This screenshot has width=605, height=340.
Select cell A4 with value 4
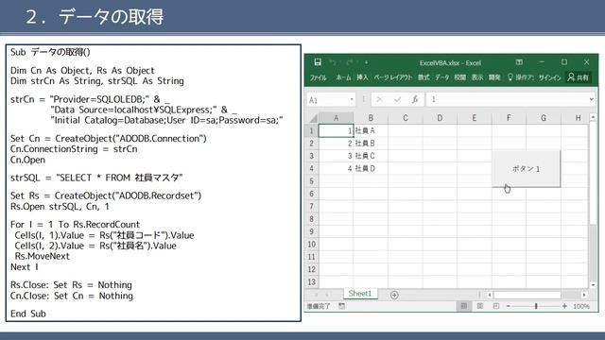[x=337, y=168]
